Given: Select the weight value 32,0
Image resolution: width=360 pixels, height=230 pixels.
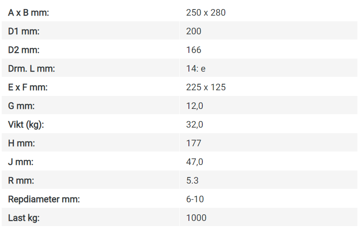Looking at the screenshot, I should tap(195, 125).
